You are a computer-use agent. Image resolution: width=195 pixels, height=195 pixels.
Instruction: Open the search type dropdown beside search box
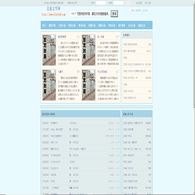[x=73, y=14]
